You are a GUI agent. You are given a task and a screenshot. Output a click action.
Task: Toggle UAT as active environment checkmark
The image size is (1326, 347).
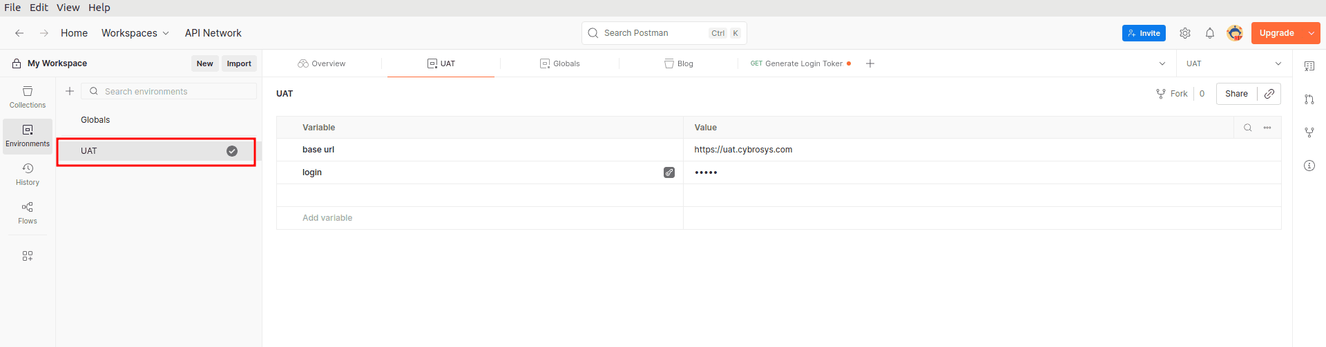[x=232, y=151]
